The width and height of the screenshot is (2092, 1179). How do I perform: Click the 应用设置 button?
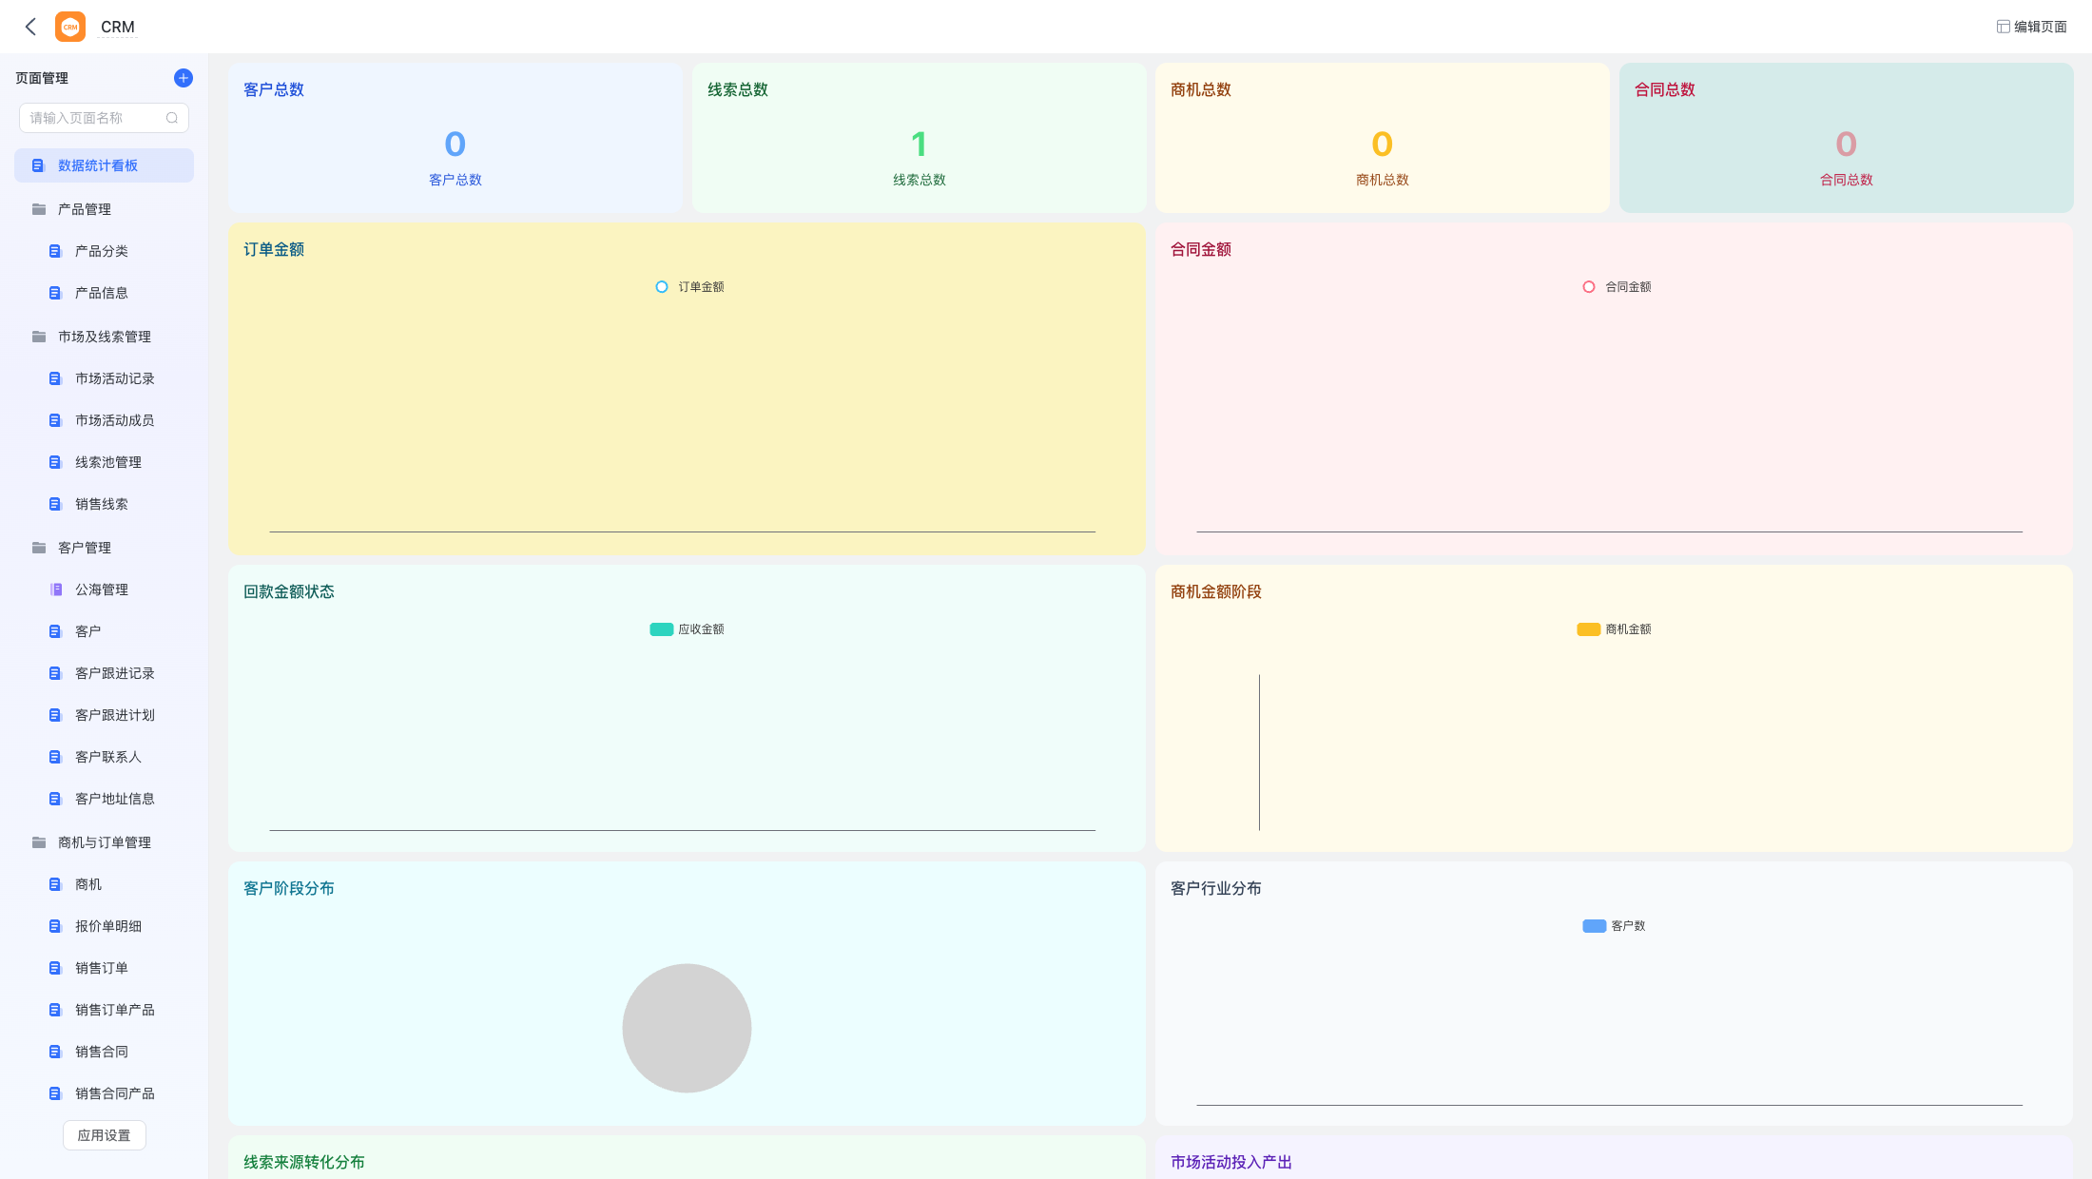(105, 1135)
